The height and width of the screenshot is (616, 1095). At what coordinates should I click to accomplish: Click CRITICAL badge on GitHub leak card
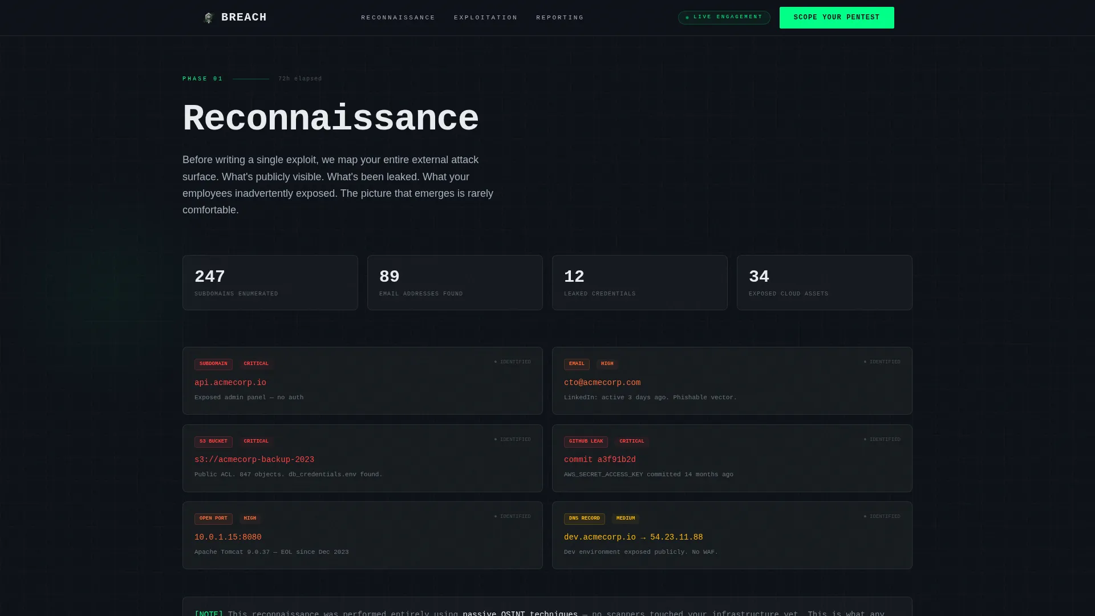pyautogui.click(x=632, y=441)
